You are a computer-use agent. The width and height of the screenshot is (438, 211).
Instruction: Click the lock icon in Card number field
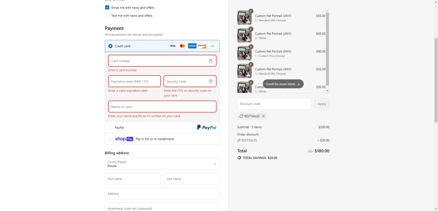211,61
